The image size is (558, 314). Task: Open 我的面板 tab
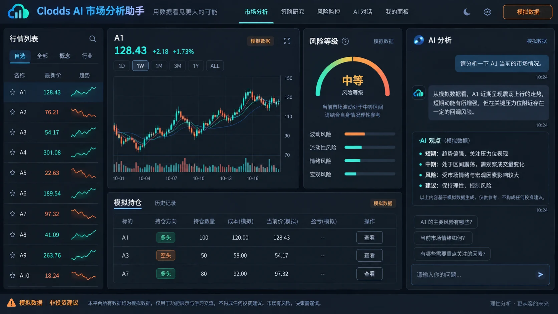397,12
